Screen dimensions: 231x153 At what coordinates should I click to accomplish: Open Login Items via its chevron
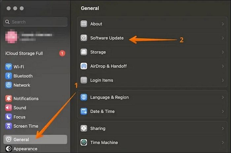tap(223, 80)
